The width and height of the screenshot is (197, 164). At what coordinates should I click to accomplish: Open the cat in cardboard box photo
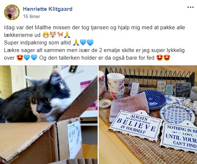point(49,115)
